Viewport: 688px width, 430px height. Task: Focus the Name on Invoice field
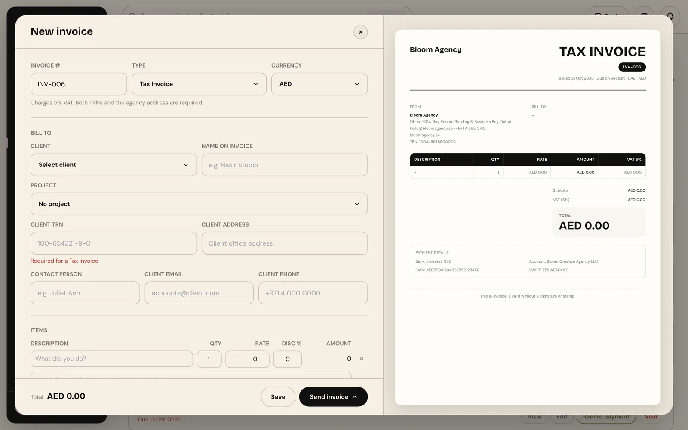coord(285,165)
